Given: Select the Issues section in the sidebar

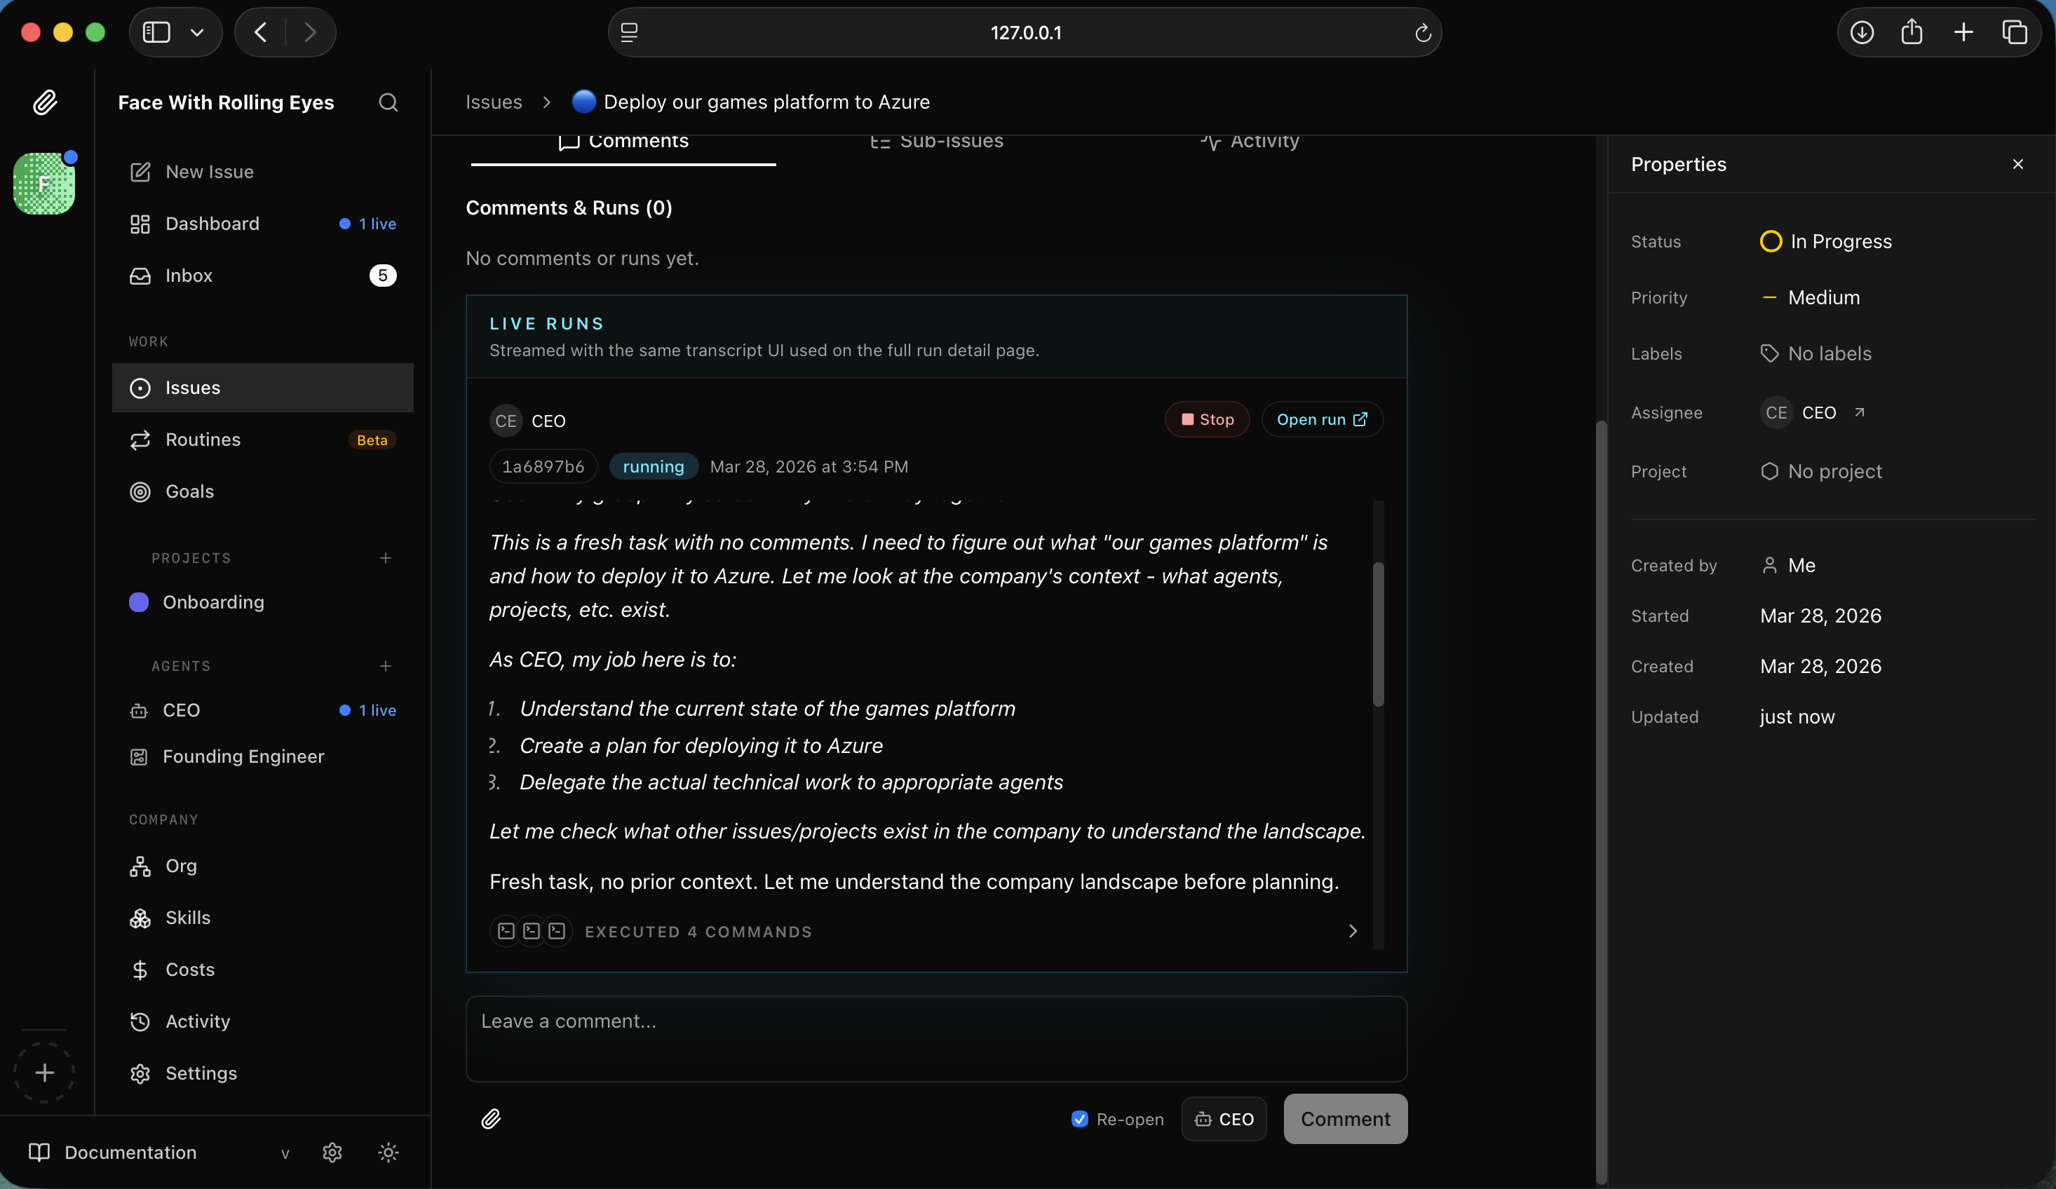Looking at the screenshot, I should click(195, 388).
